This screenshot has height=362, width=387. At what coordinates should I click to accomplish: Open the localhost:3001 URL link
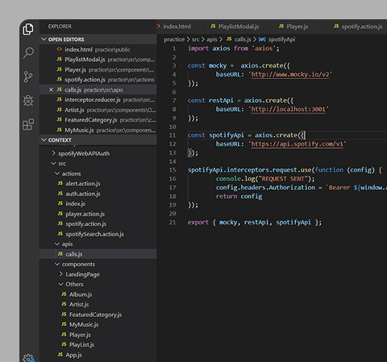tap(288, 109)
